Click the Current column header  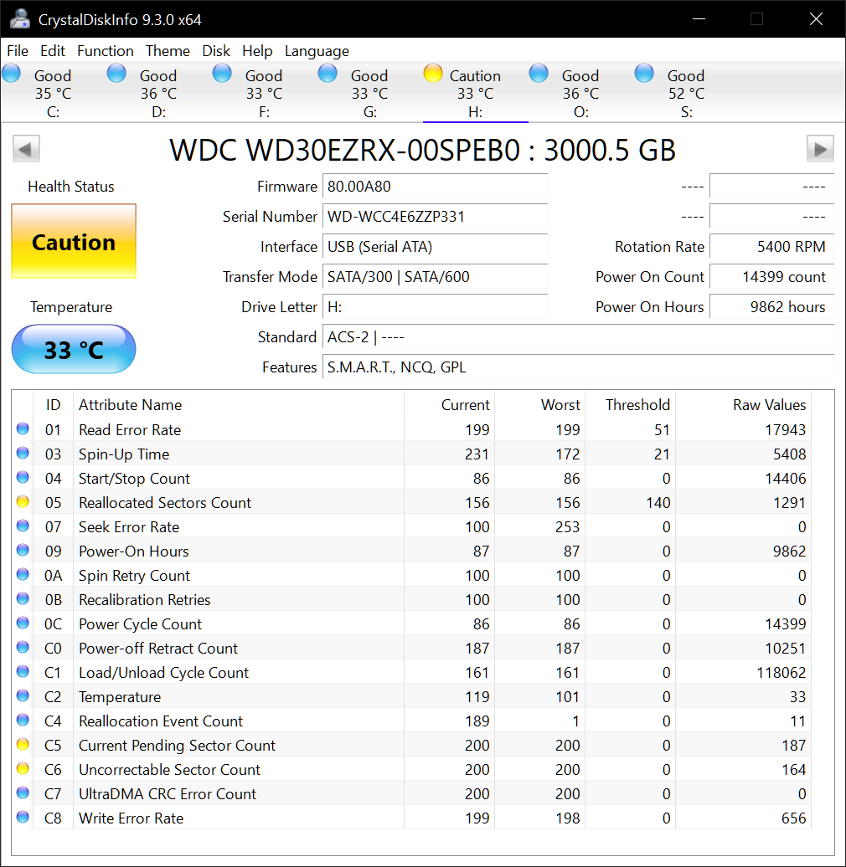tap(449, 405)
